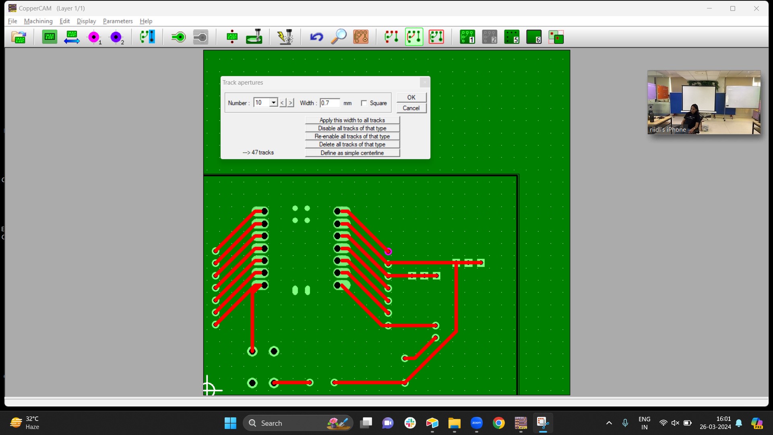Open the weather widget showing 32°C Haze

tap(25, 423)
